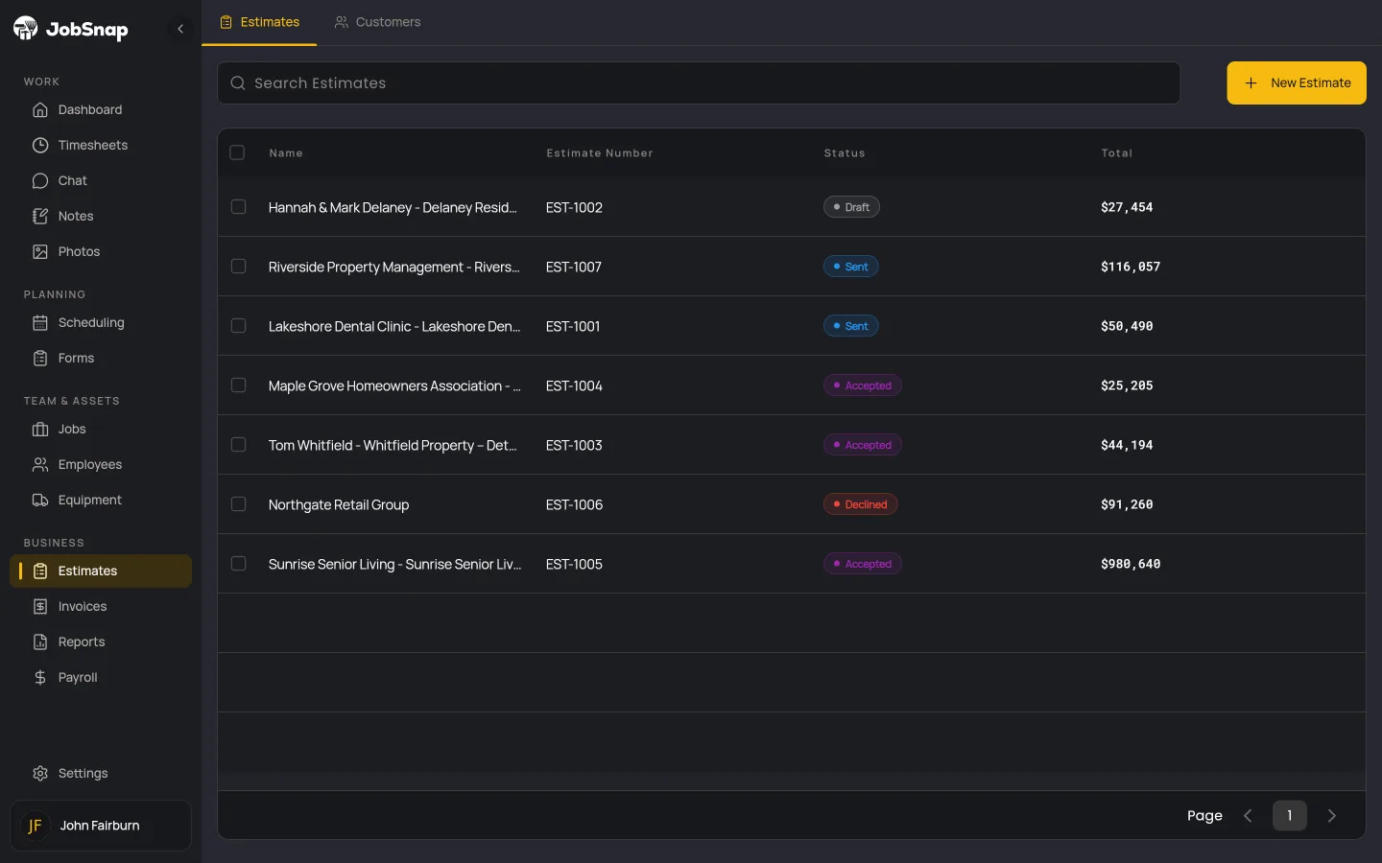
Task: Check the Maple Grove Homeowners row checkbox
Action: tap(239, 385)
